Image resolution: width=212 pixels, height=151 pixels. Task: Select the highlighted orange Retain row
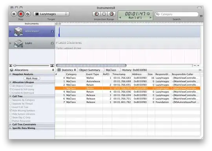128,88
